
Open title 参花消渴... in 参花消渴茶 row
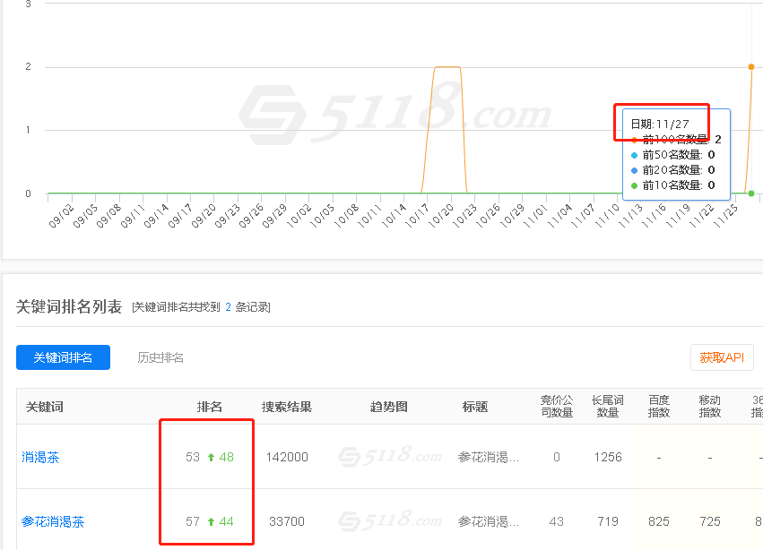(489, 521)
